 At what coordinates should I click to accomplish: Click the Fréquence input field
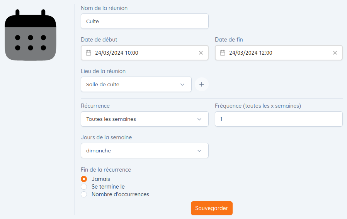click(279, 119)
